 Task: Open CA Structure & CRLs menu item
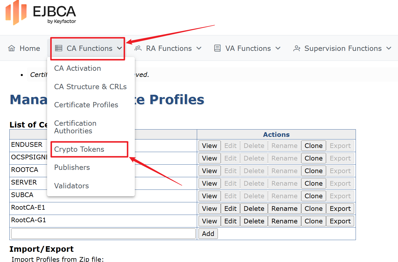(90, 87)
